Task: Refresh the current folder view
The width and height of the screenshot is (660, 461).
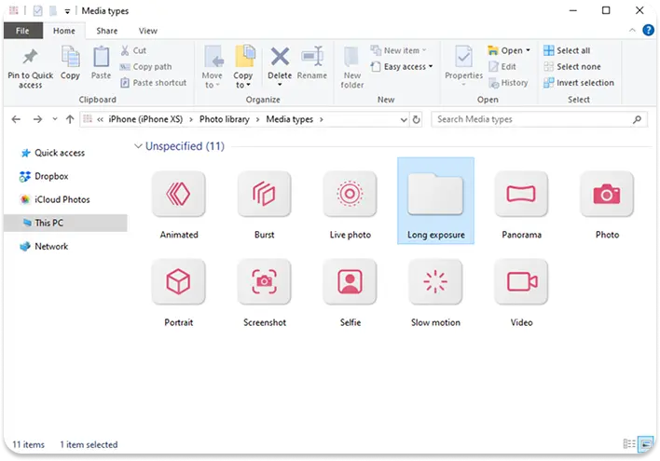Action: click(417, 120)
